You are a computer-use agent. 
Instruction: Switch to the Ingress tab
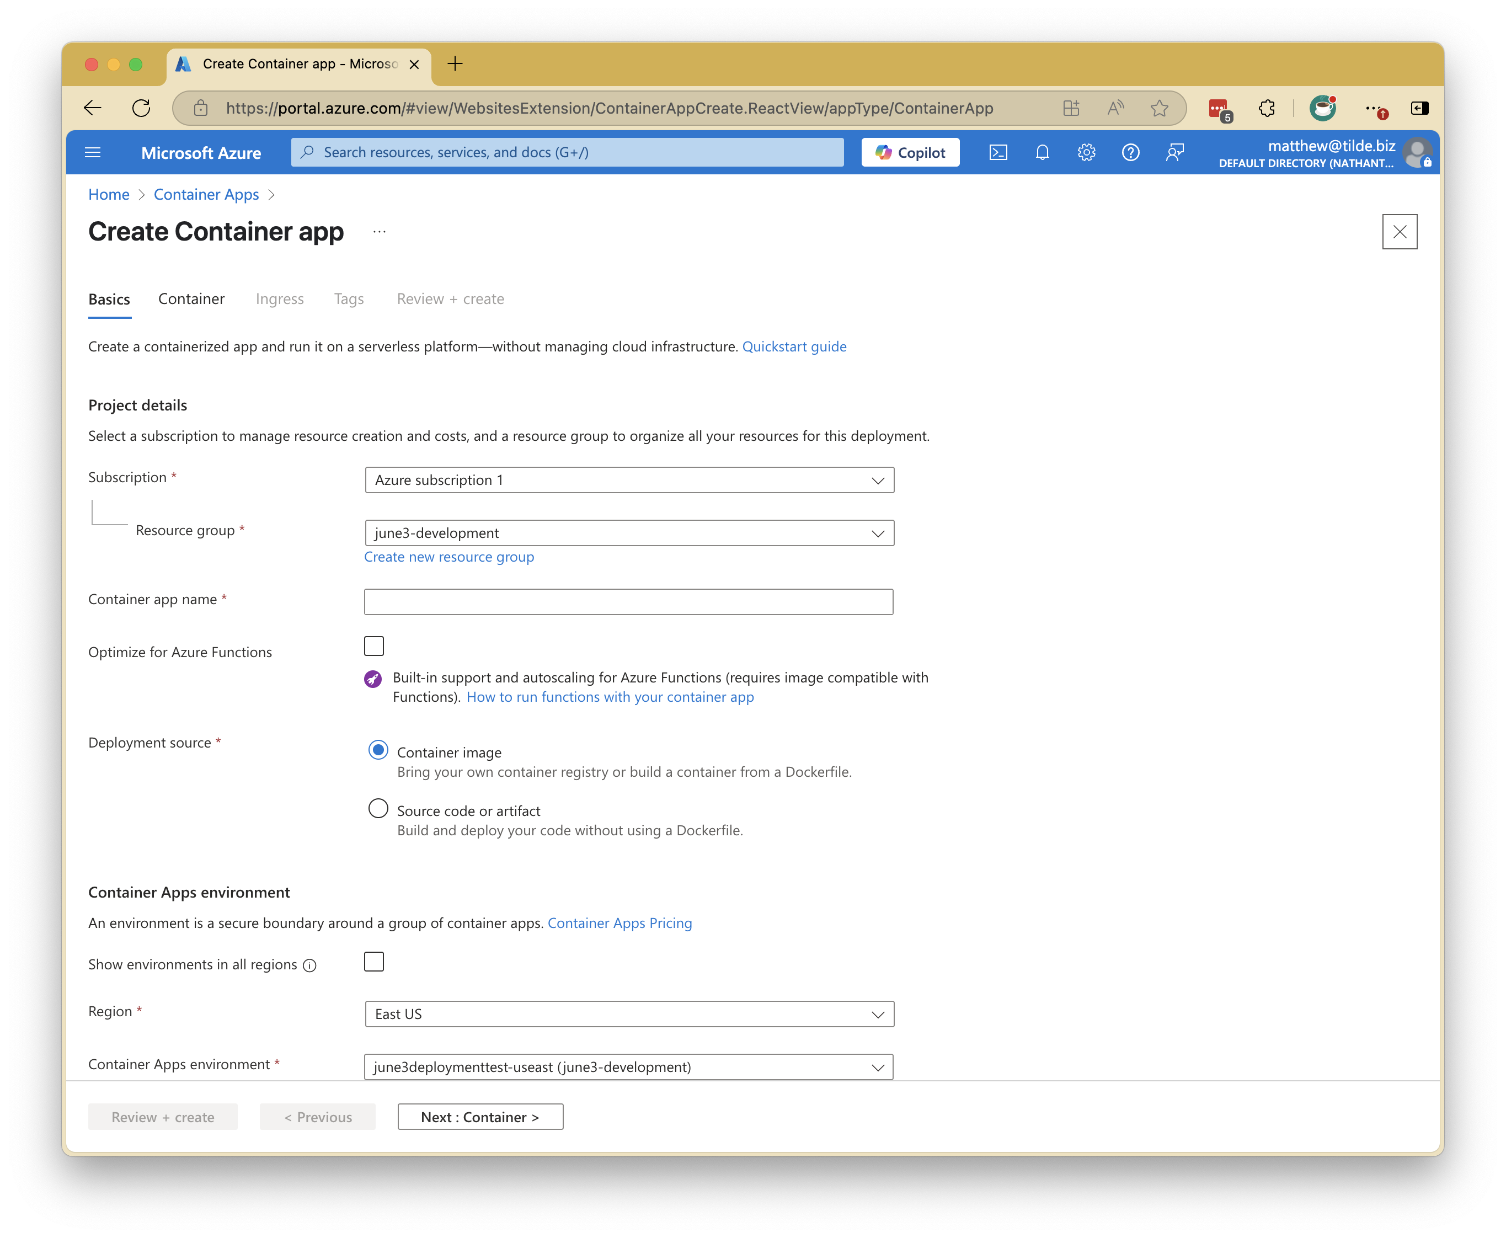(x=280, y=299)
